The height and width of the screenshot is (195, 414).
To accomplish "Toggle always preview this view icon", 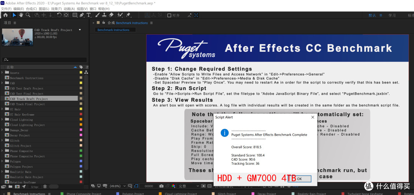I will pos(93,186).
